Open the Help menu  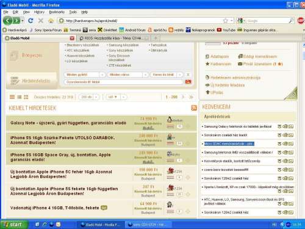tap(85, 12)
